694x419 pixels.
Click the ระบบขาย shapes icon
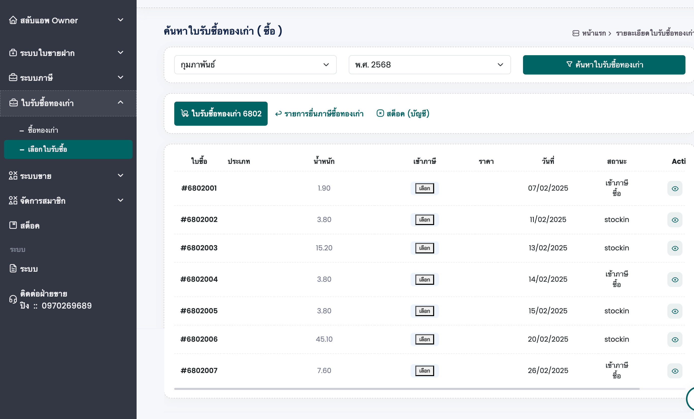(13, 176)
